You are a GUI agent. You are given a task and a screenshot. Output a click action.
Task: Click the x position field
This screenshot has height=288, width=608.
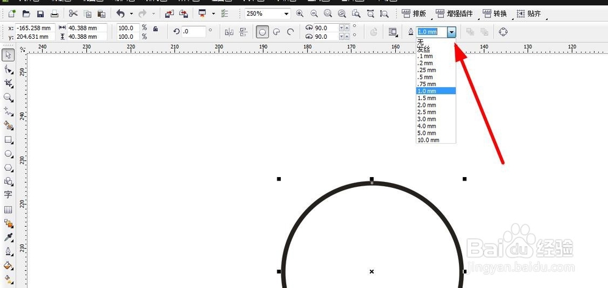coord(35,28)
